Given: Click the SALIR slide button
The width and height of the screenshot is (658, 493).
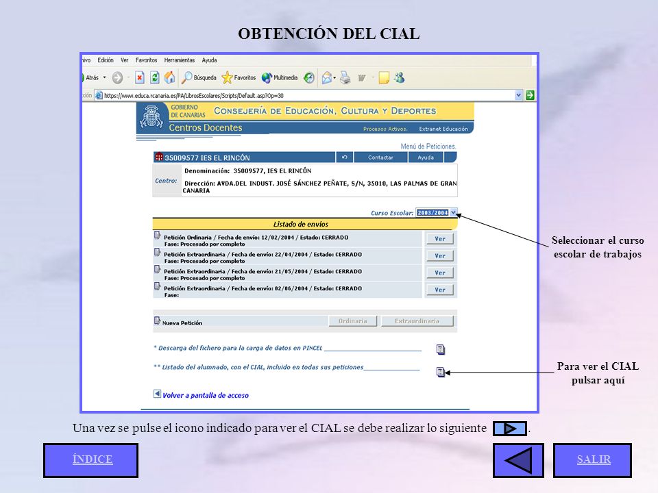Looking at the screenshot, I should pos(592,460).
